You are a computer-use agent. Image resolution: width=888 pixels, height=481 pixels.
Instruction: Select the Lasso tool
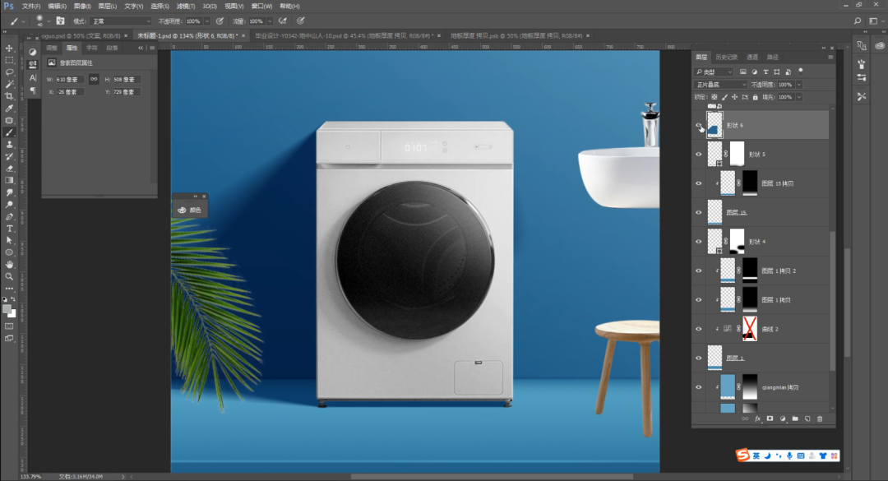coord(10,72)
